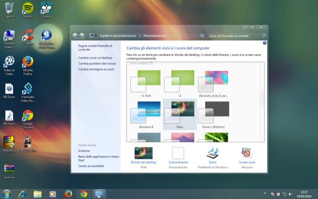
Task: Open the Schermo link
Action: point(84,151)
